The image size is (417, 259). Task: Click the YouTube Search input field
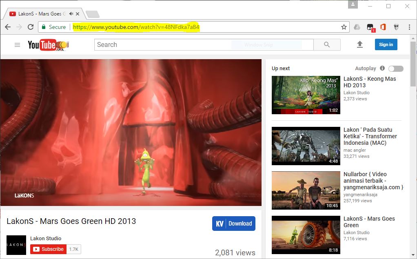(204, 45)
